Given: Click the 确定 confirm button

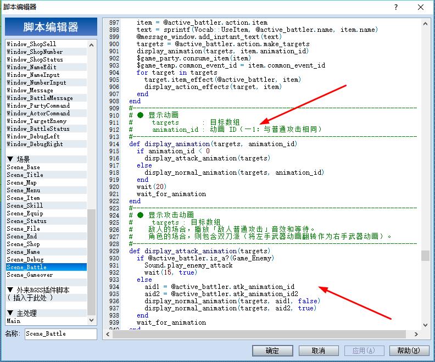Looking at the screenshot, I should (272, 350).
